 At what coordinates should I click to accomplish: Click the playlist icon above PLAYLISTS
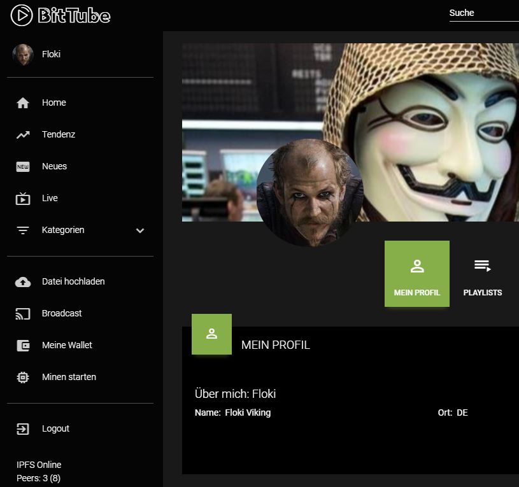pos(482,265)
